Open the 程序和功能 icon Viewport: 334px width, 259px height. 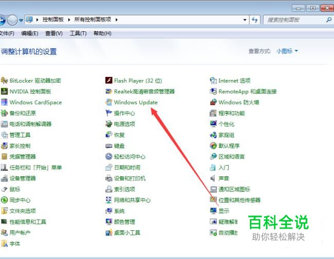213,113
